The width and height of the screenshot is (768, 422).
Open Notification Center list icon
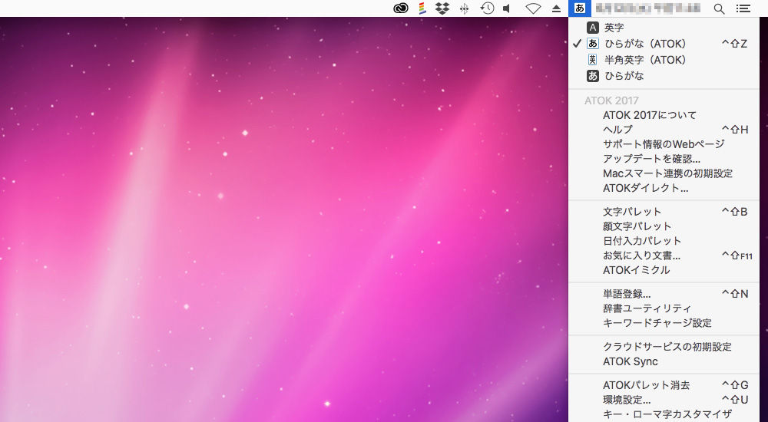pyautogui.click(x=743, y=8)
